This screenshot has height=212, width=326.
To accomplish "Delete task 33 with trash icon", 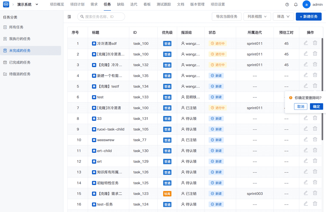I will tap(315, 118).
